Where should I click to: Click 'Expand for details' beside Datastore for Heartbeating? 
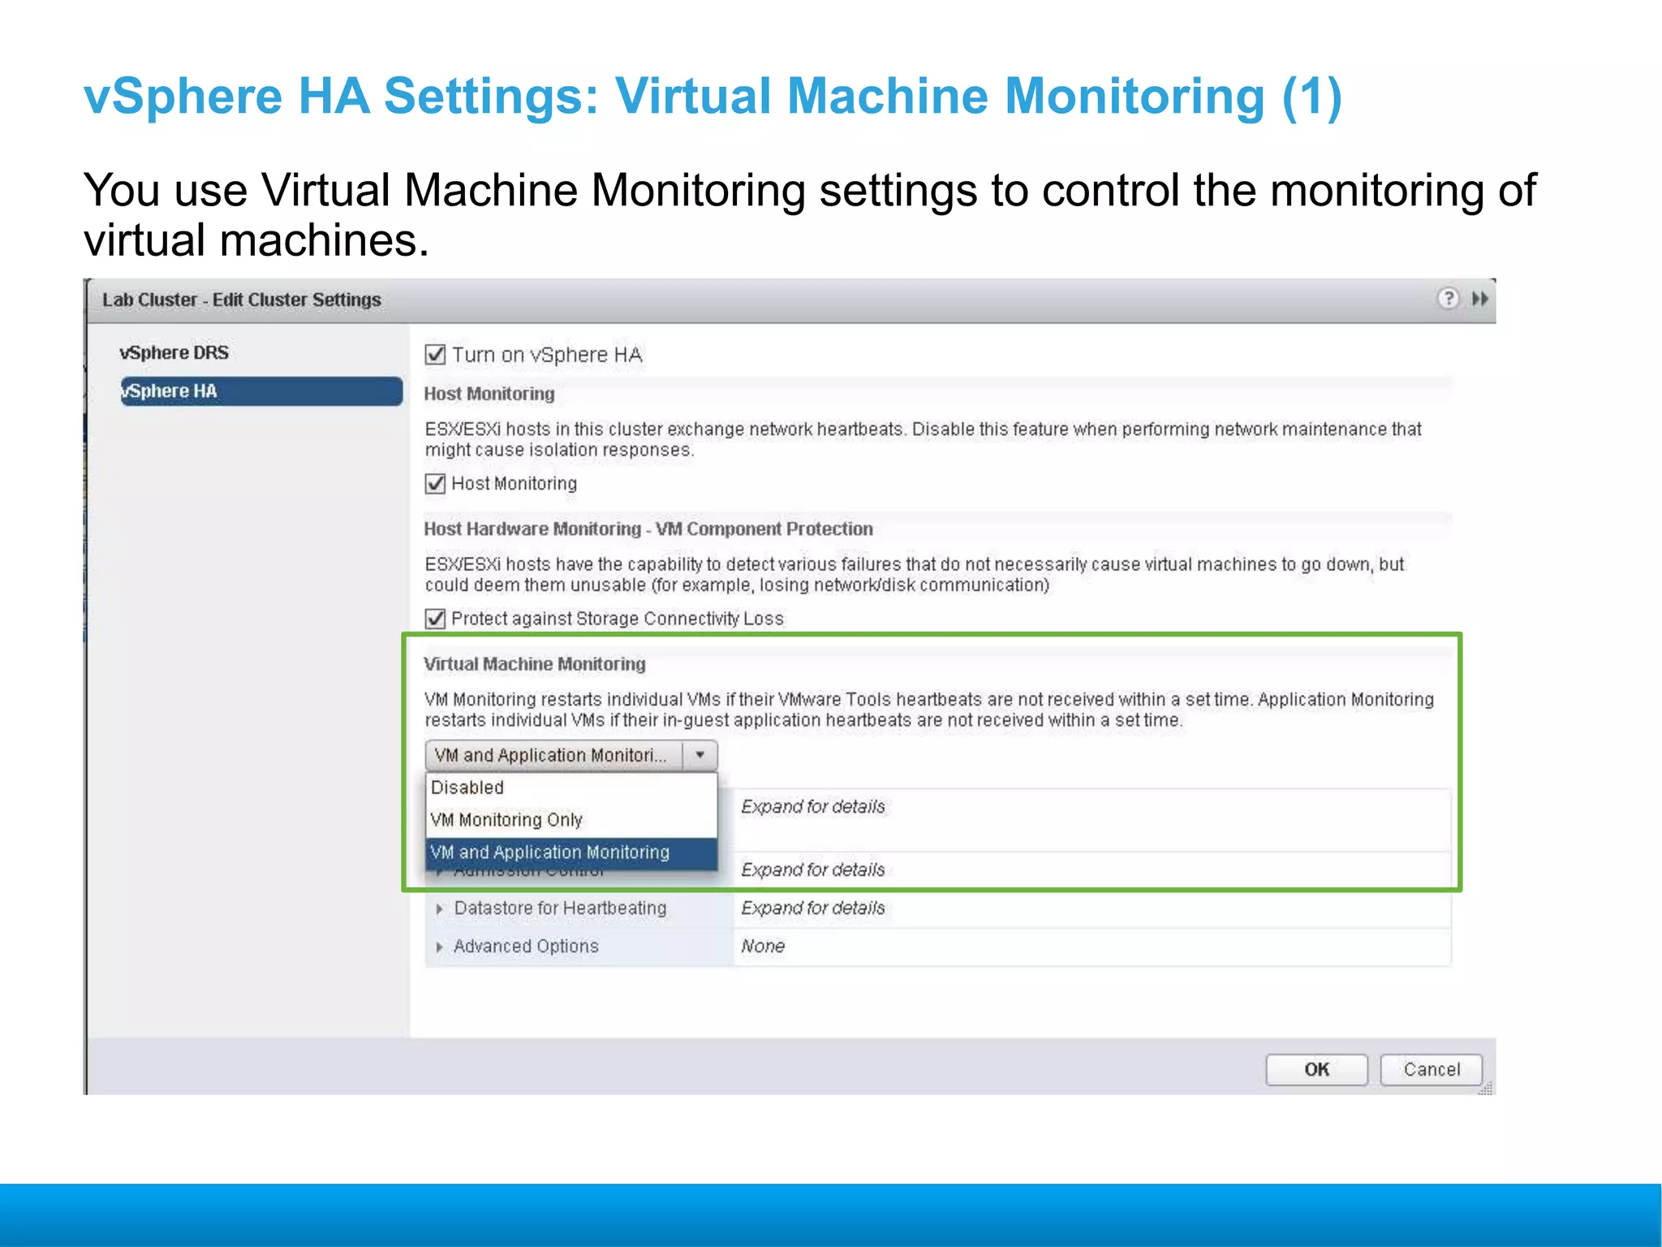tap(813, 908)
